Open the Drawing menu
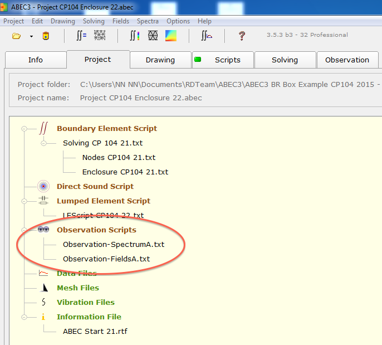The image size is (382, 345). tap(63, 21)
